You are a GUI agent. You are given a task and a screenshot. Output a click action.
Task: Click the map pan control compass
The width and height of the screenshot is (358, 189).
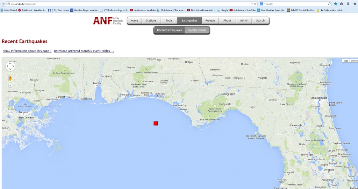10,66
